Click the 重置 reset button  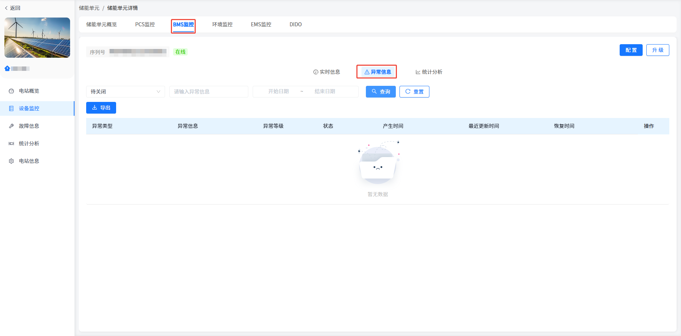tap(414, 92)
